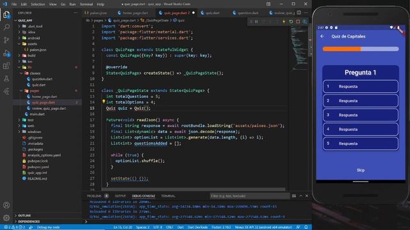410x230 pixels.
Task: Open main.dart in the explorer
Action: (x=37, y=114)
